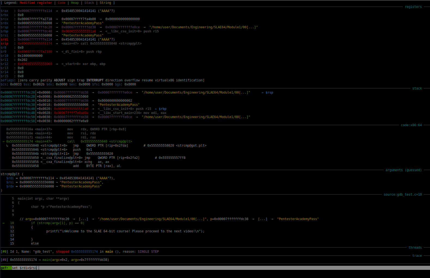Click the 'stack' section title
Viewport: 430px width, 278px height.
click(x=417, y=88)
